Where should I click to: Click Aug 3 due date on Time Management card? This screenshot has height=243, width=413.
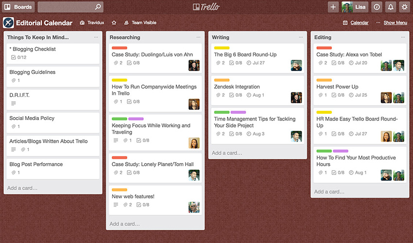pyautogui.click(x=255, y=134)
